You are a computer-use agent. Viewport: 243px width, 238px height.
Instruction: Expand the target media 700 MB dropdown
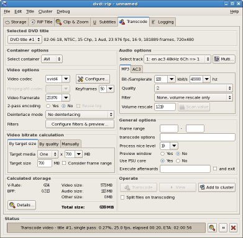78,154
